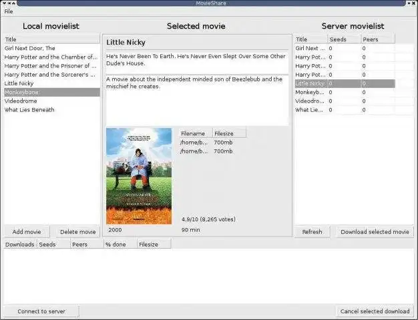
Task: Click Cancel selected download button
Action: [375, 311]
